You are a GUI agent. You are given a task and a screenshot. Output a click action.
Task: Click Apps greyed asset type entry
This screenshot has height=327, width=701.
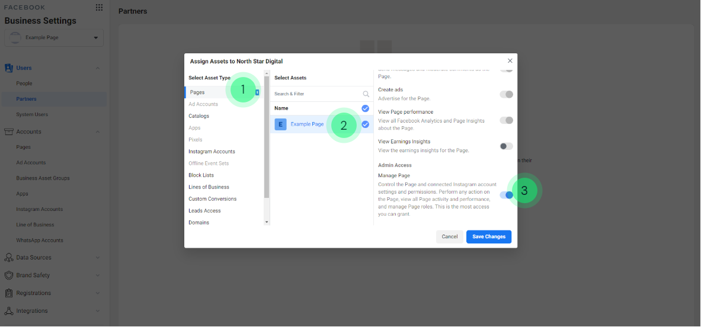[x=194, y=128]
